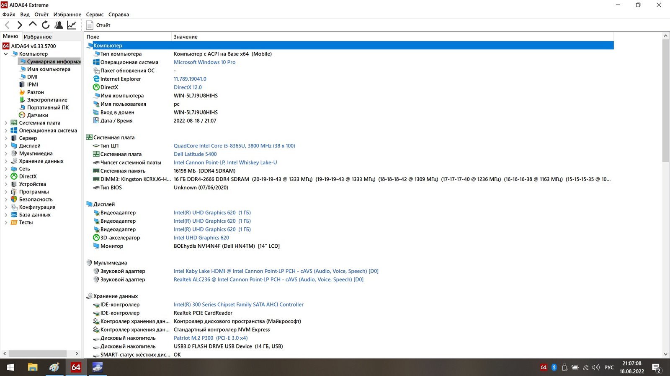Viewport: 670px width, 376px height.
Task: Open the Сервис menu
Action: point(95,15)
